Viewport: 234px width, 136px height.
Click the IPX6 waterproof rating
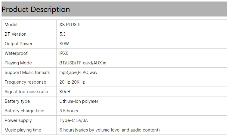coord(64,53)
